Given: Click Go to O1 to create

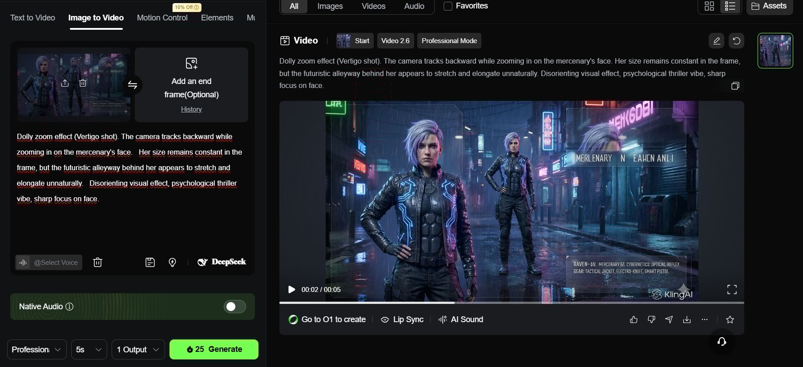Looking at the screenshot, I should coord(327,319).
